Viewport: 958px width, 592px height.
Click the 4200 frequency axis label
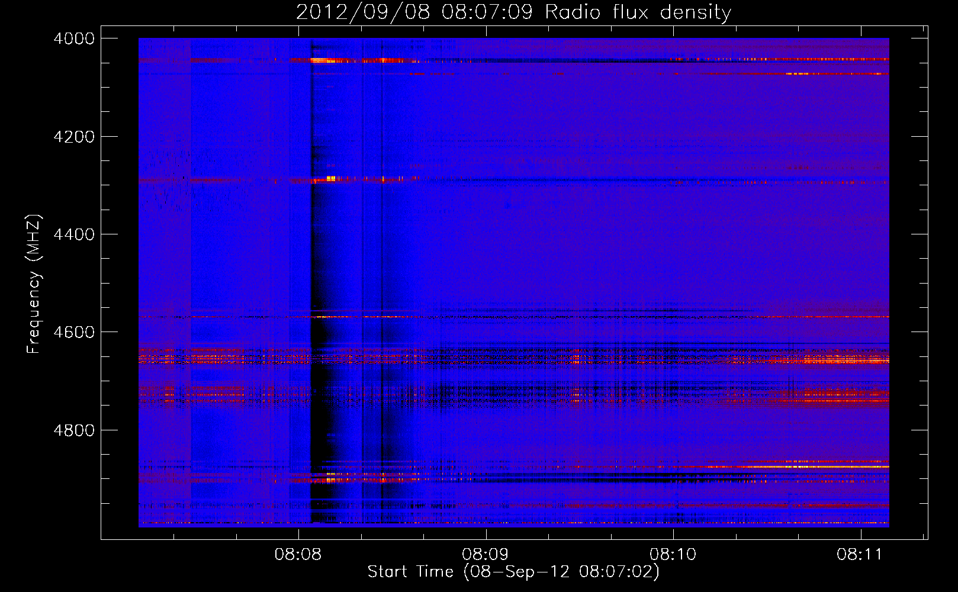[74, 137]
